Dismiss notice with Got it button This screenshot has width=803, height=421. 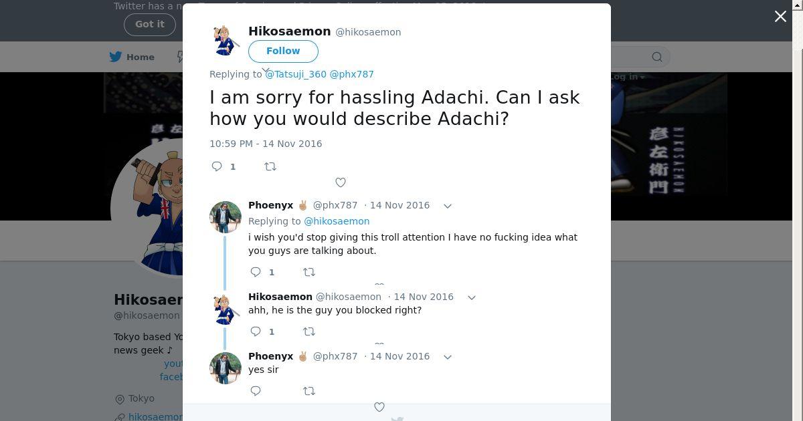pyautogui.click(x=149, y=24)
